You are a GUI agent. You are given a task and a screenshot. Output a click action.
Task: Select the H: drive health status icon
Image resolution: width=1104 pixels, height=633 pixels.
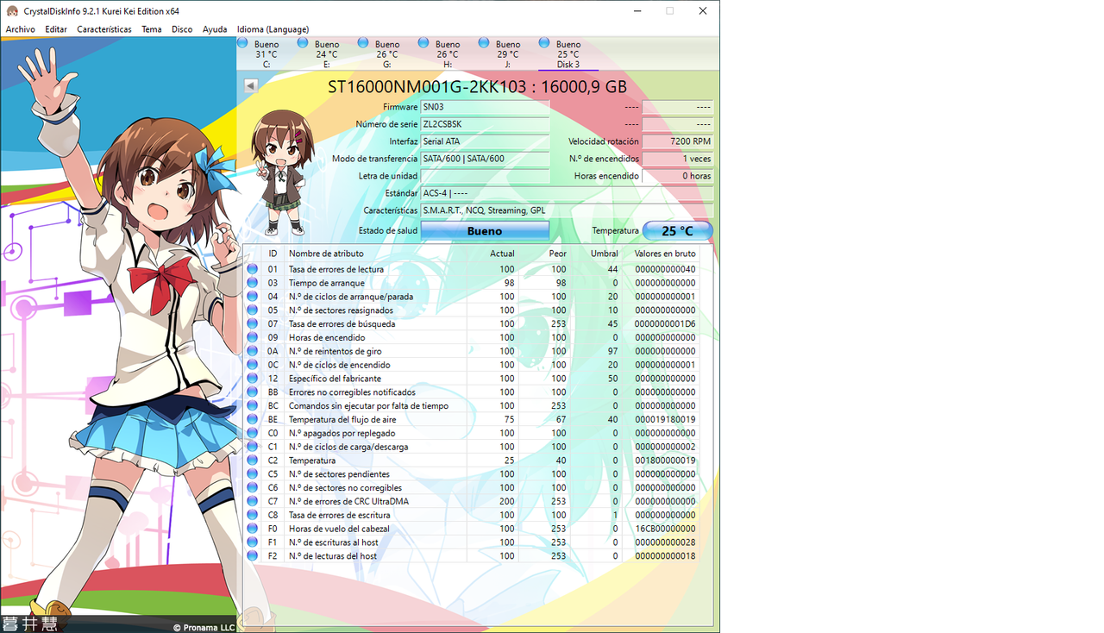pos(423,43)
